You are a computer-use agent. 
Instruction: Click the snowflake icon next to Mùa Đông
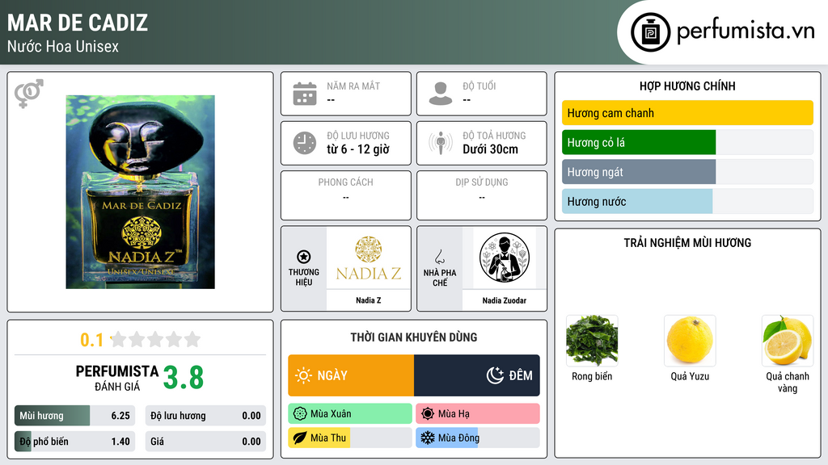(428, 438)
